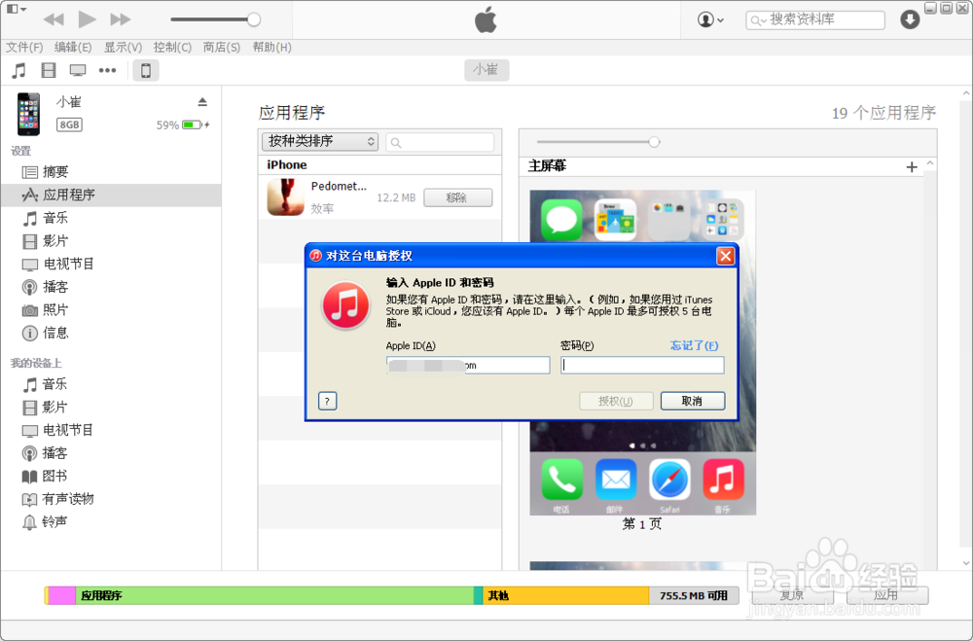
Task: Click the Safari app in dock
Action: (669, 480)
